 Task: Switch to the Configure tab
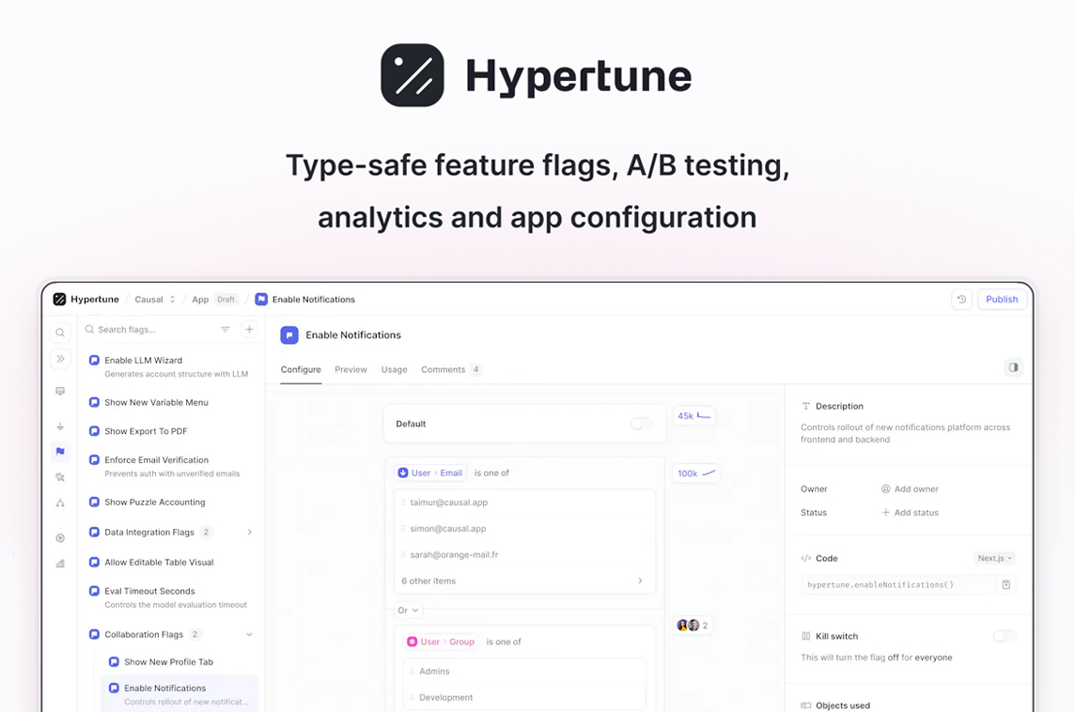tap(301, 369)
